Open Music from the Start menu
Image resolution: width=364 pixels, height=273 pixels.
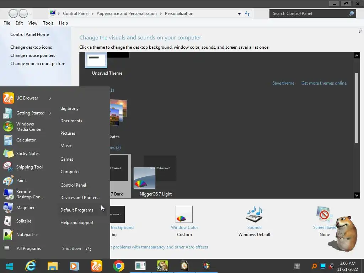click(x=66, y=145)
